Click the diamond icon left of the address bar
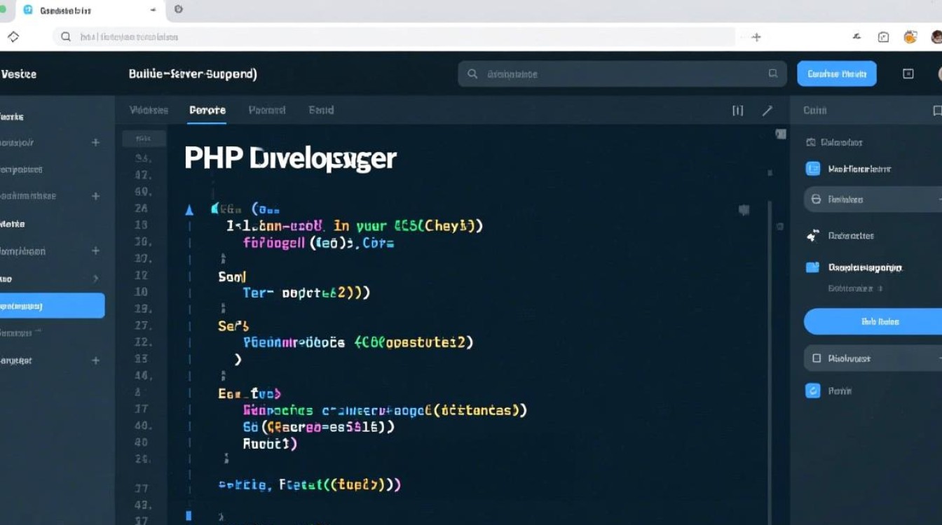 point(13,37)
